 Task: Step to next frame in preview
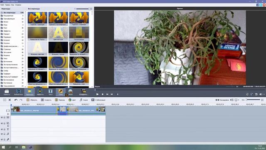coord(112,94)
